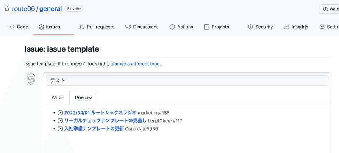The height and width of the screenshot is (153, 339).
Task: Click the Watch button
Action: pos(329,9)
